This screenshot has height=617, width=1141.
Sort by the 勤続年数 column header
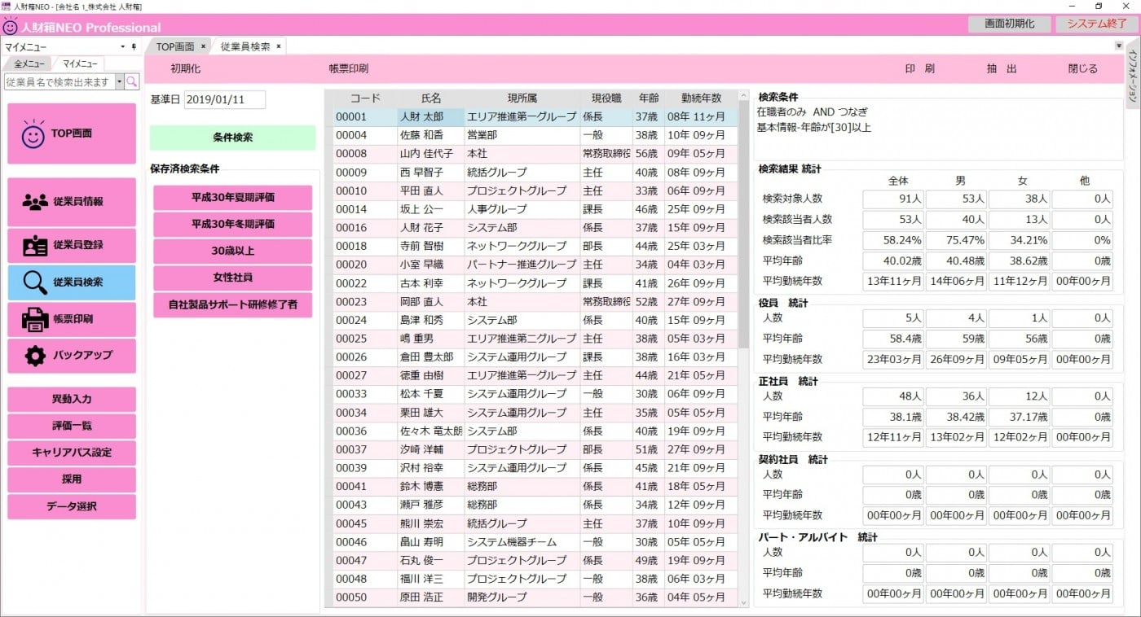tap(701, 98)
